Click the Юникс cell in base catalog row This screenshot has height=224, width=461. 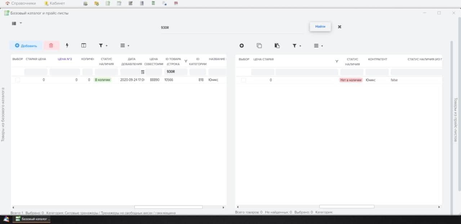pyautogui.click(x=213, y=80)
